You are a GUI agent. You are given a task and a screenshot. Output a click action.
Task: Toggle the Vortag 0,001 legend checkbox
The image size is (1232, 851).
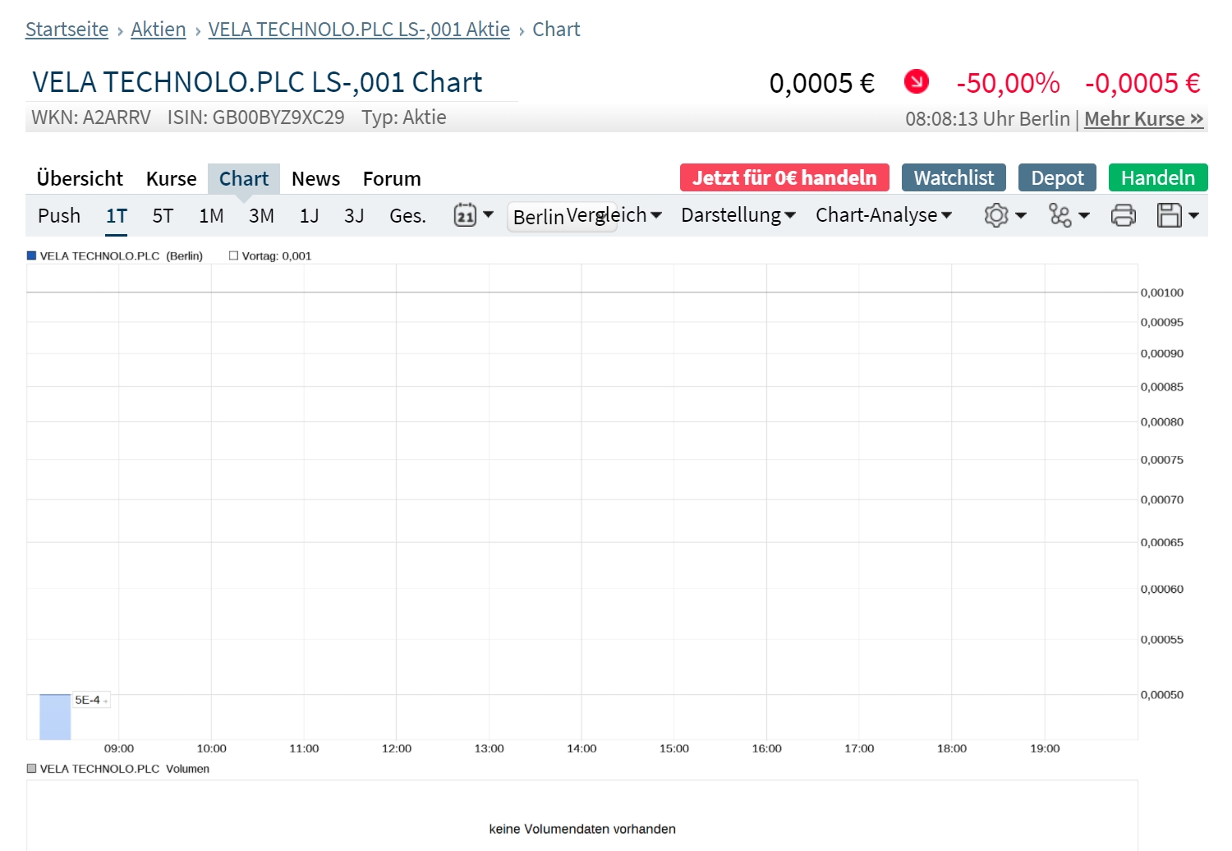click(233, 255)
